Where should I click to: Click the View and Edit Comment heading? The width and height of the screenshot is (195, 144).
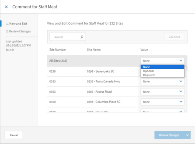click(85, 23)
